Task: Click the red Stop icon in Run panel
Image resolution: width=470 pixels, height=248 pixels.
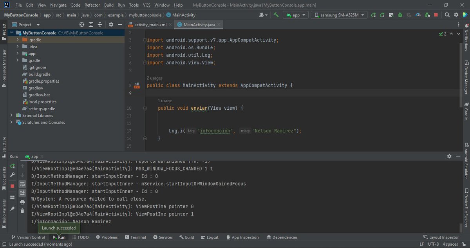Action: coord(13,186)
